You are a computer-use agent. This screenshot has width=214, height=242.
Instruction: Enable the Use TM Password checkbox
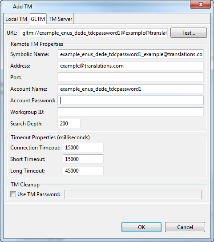click(13, 194)
